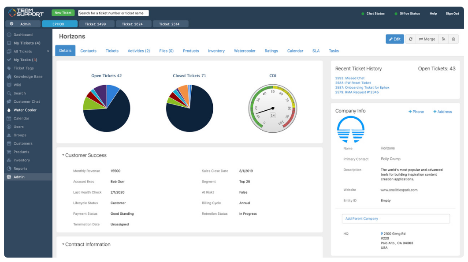Open Customer Chat in sidebar
This screenshot has width=468, height=262.
point(26,101)
